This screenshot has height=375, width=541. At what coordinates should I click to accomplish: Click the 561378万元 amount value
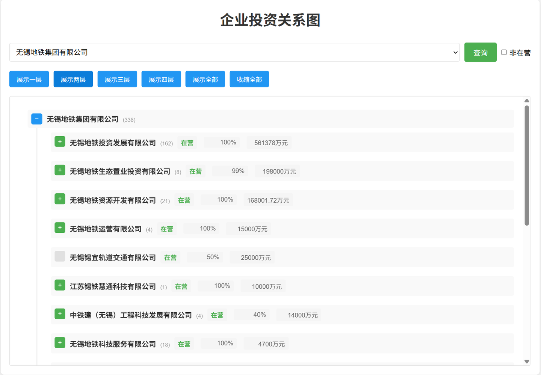click(271, 143)
